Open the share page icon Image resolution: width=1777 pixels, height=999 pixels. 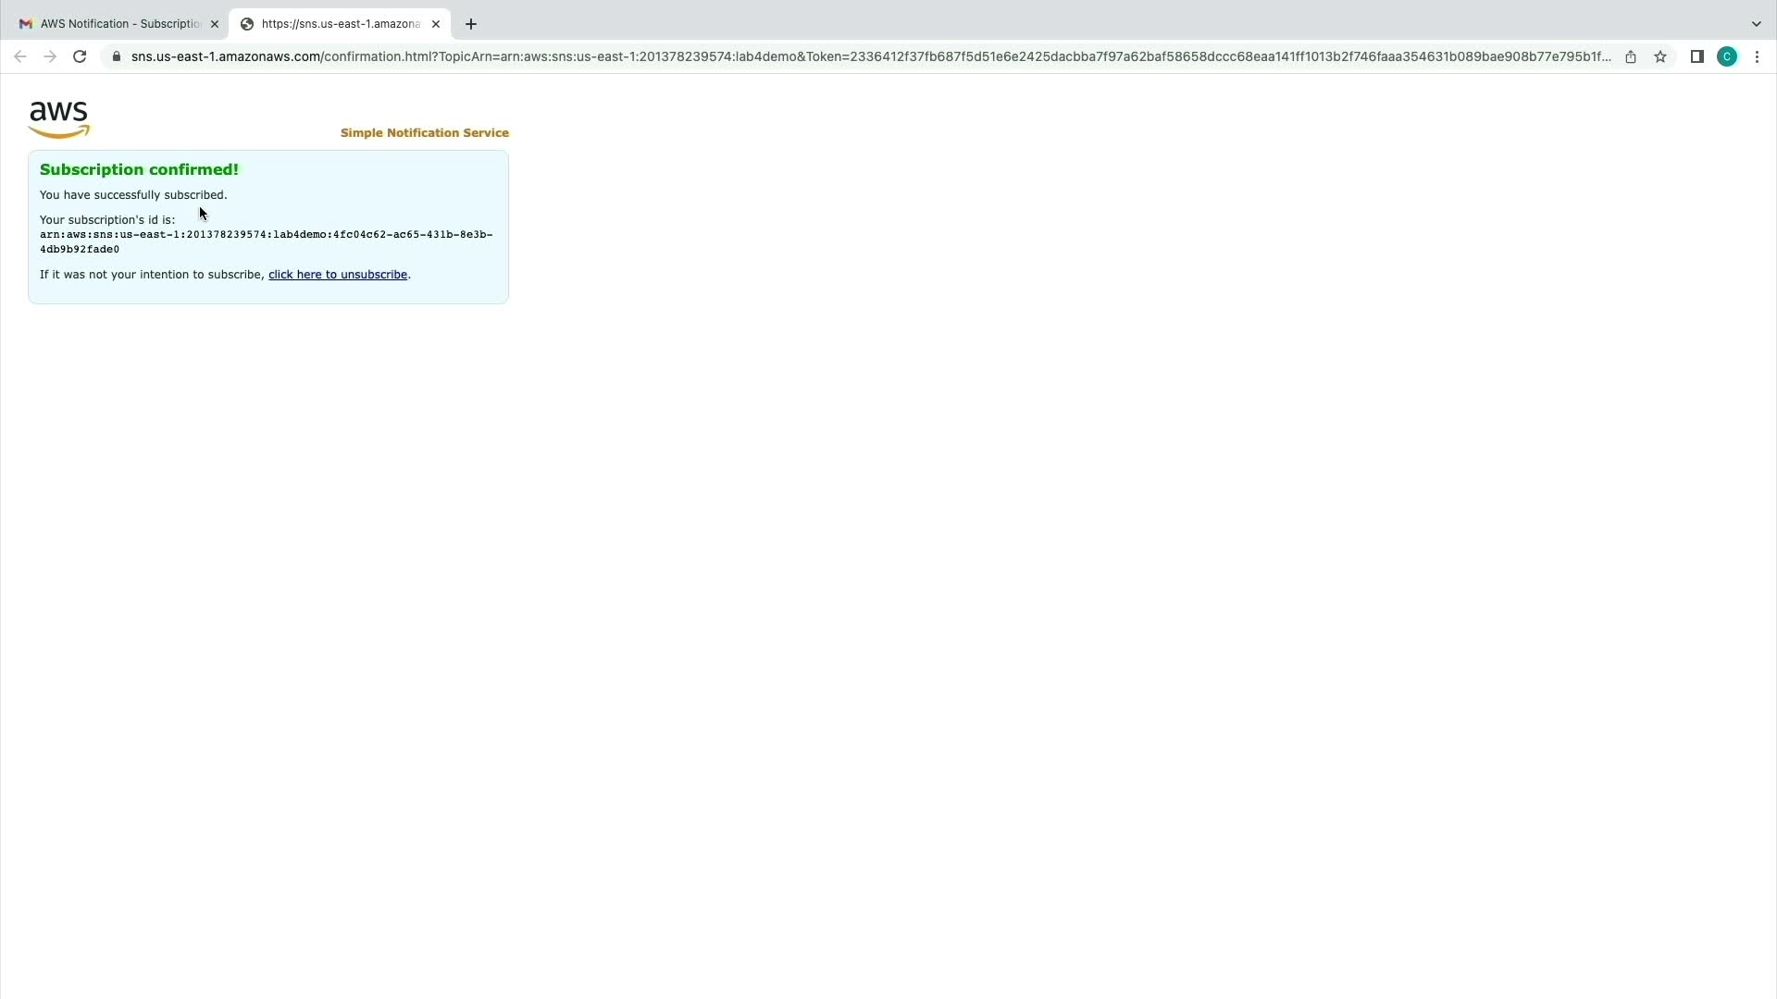[x=1631, y=56]
